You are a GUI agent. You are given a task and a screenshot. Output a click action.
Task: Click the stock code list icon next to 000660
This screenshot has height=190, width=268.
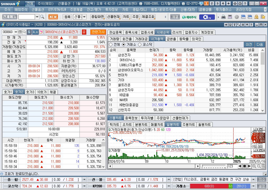(20, 32)
